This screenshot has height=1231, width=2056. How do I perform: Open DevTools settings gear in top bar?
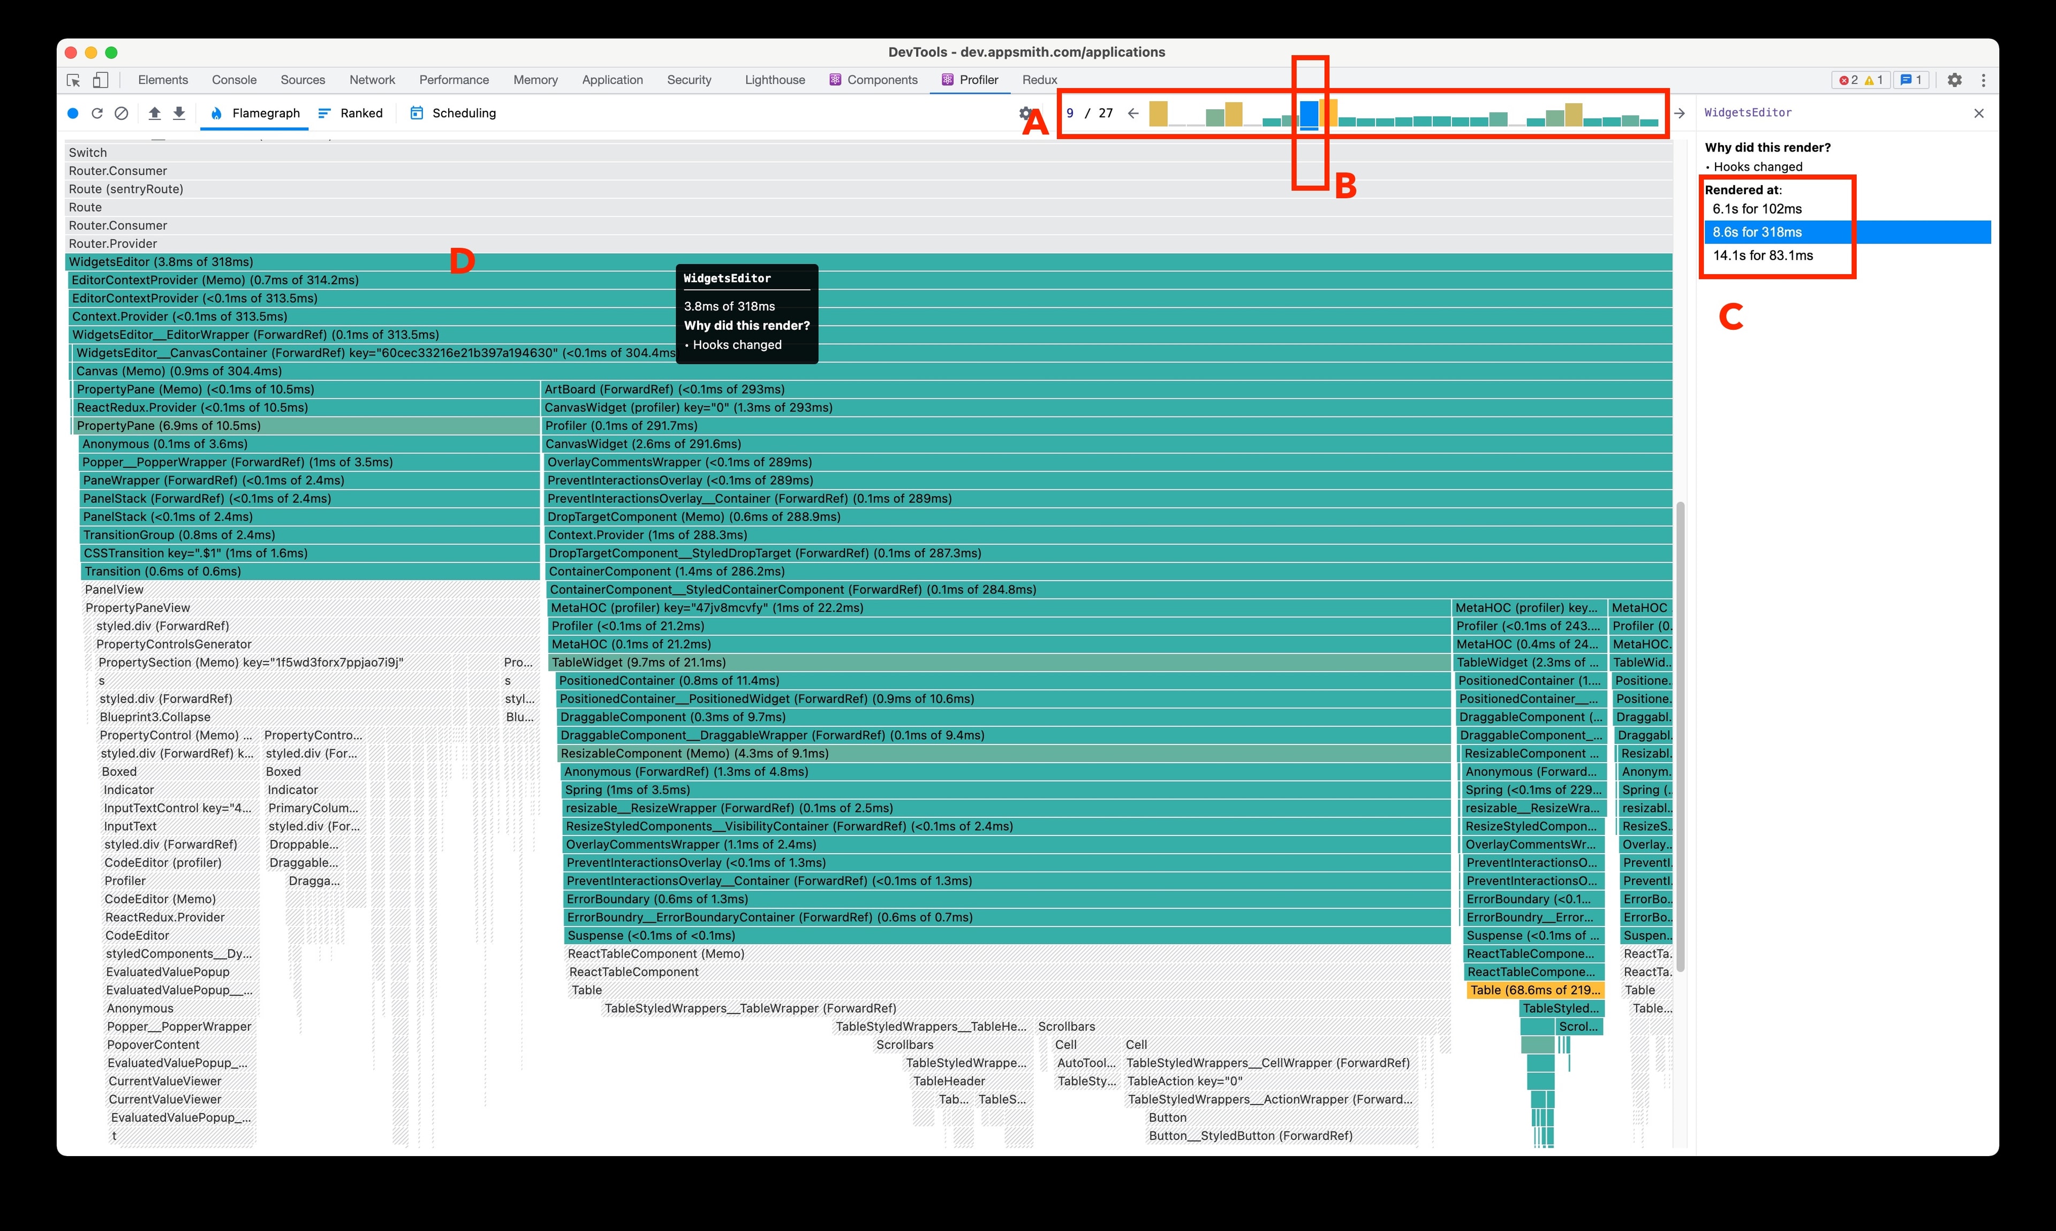1955,80
